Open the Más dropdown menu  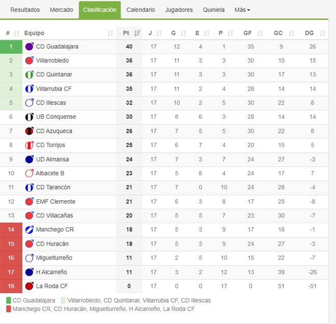(242, 10)
